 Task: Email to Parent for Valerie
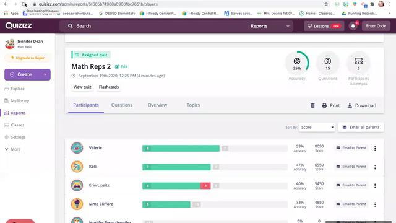(351, 148)
